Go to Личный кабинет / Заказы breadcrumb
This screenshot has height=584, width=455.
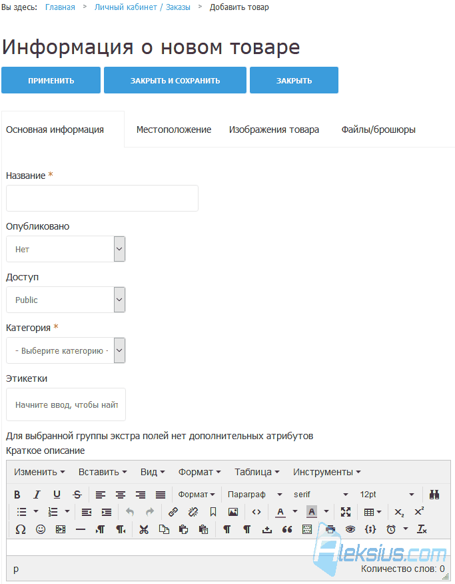point(143,7)
